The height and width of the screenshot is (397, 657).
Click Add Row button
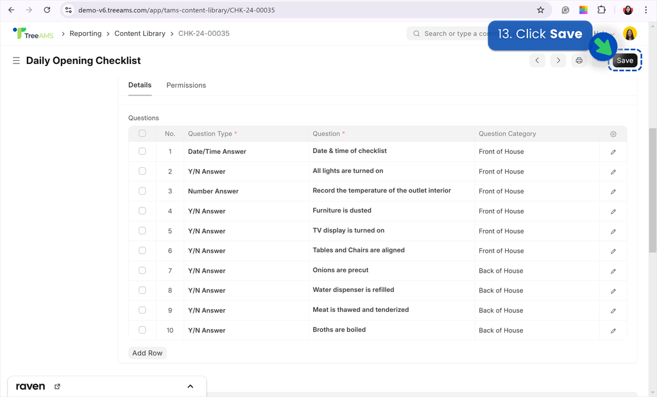point(148,353)
